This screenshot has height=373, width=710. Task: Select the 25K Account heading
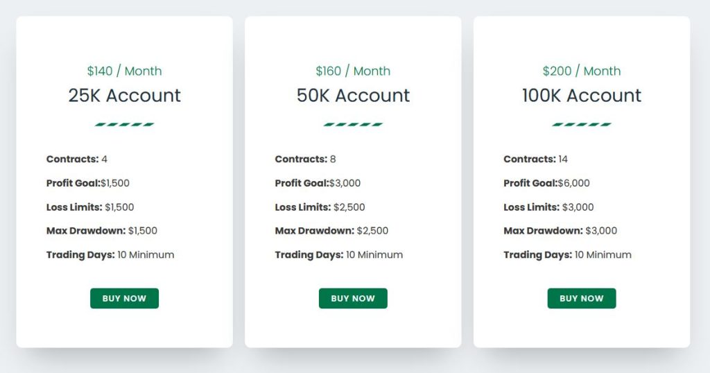coord(125,96)
